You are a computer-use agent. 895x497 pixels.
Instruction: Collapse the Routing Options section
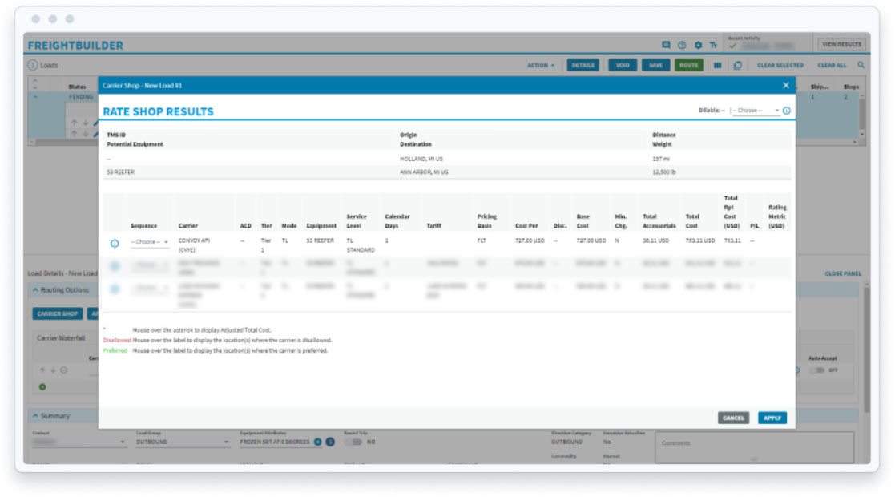36,290
